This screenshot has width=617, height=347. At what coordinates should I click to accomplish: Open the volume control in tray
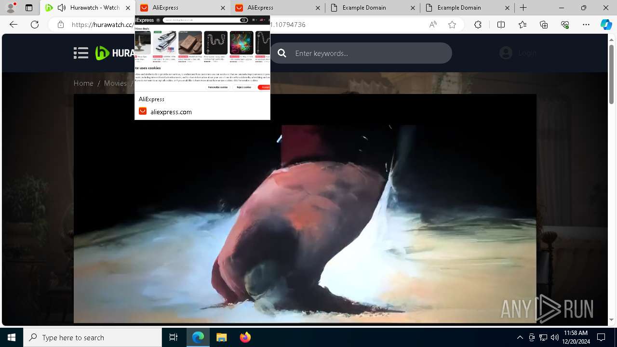555,337
